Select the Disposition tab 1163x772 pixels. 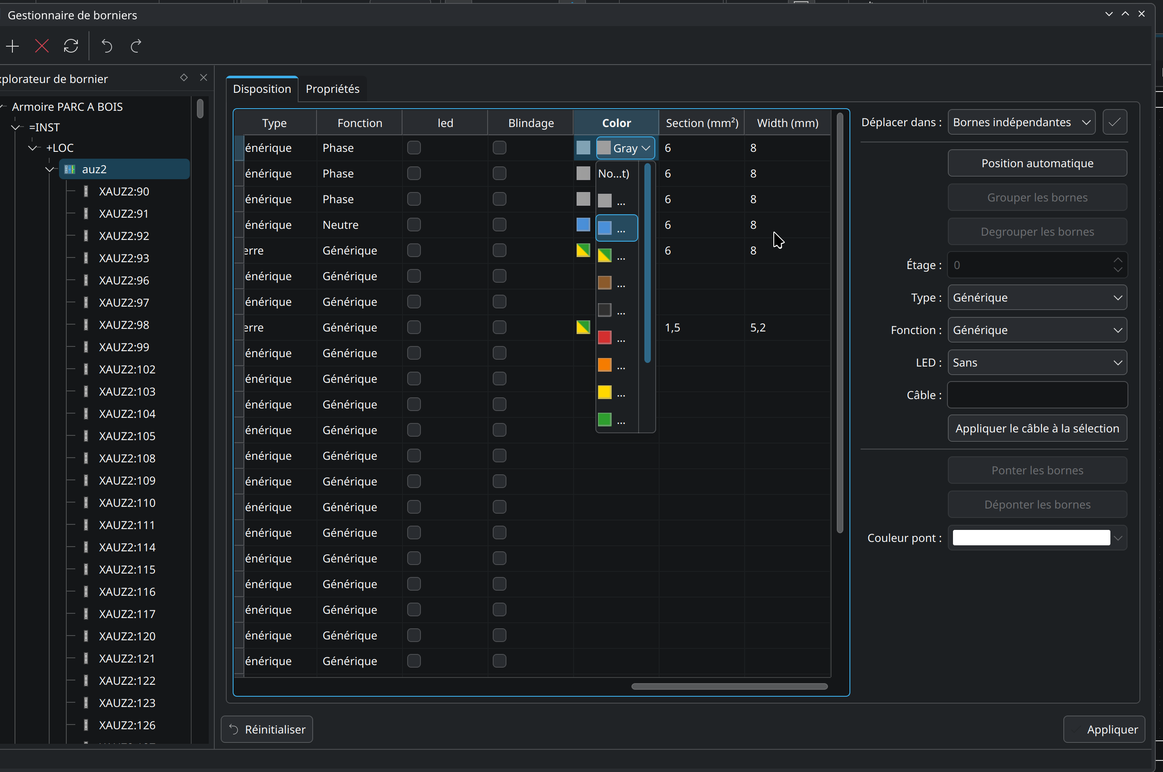tap(262, 89)
